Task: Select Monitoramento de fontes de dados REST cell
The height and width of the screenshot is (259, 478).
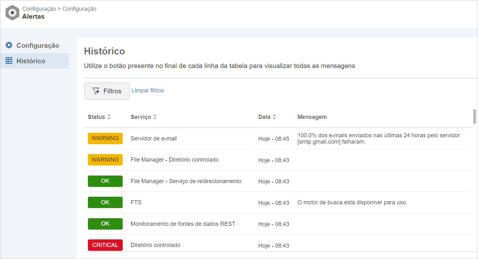Action: coord(183,224)
